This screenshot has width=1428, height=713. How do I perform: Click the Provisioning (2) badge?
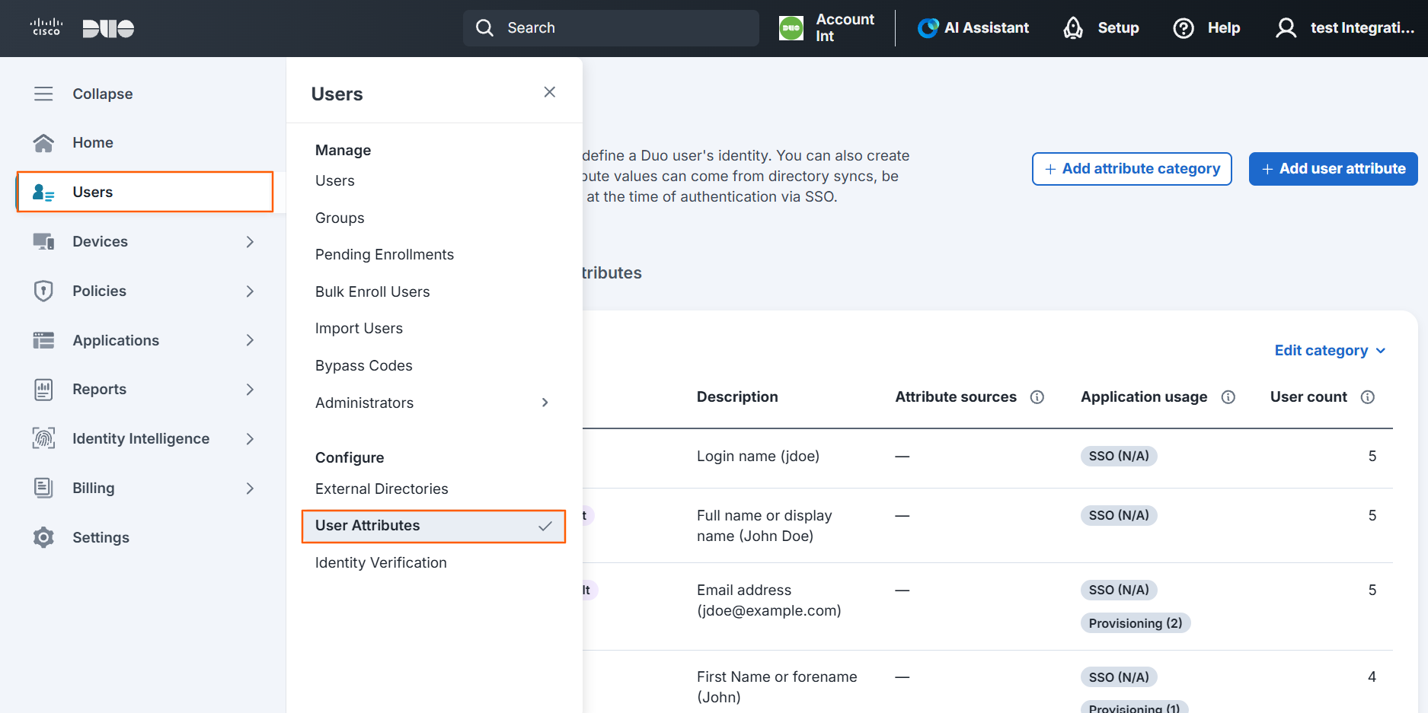(x=1135, y=623)
